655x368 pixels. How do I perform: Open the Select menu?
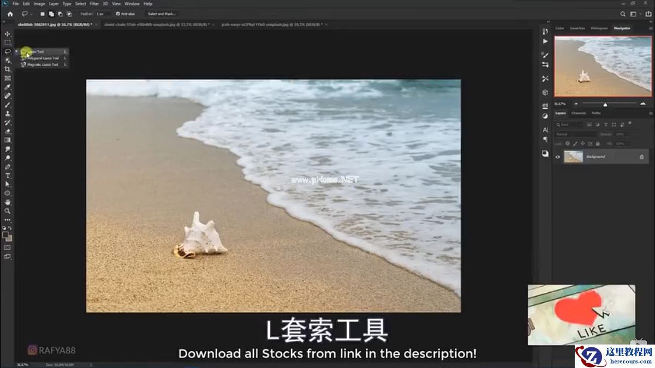(81, 3)
